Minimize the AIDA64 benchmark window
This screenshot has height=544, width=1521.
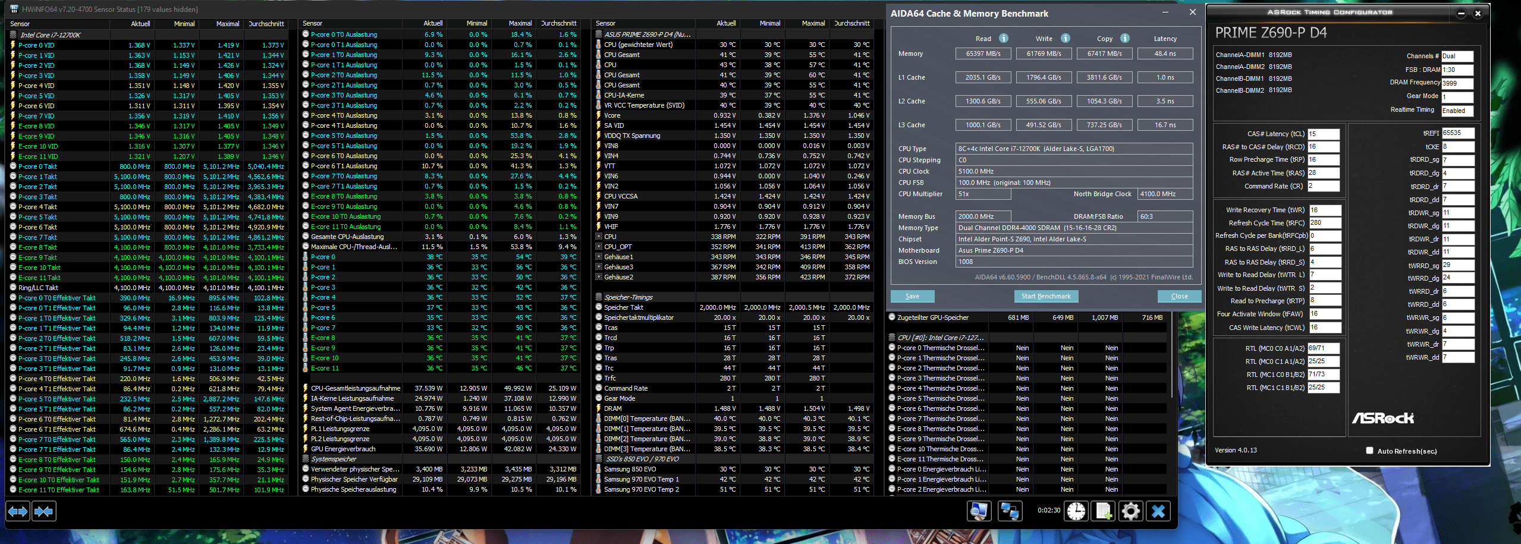(x=1165, y=12)
